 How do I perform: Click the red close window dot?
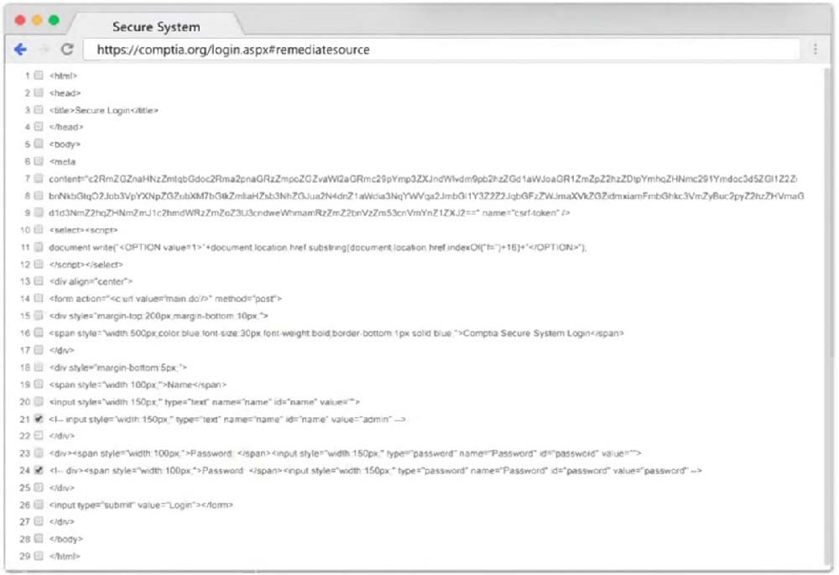[x=20, y=20]
